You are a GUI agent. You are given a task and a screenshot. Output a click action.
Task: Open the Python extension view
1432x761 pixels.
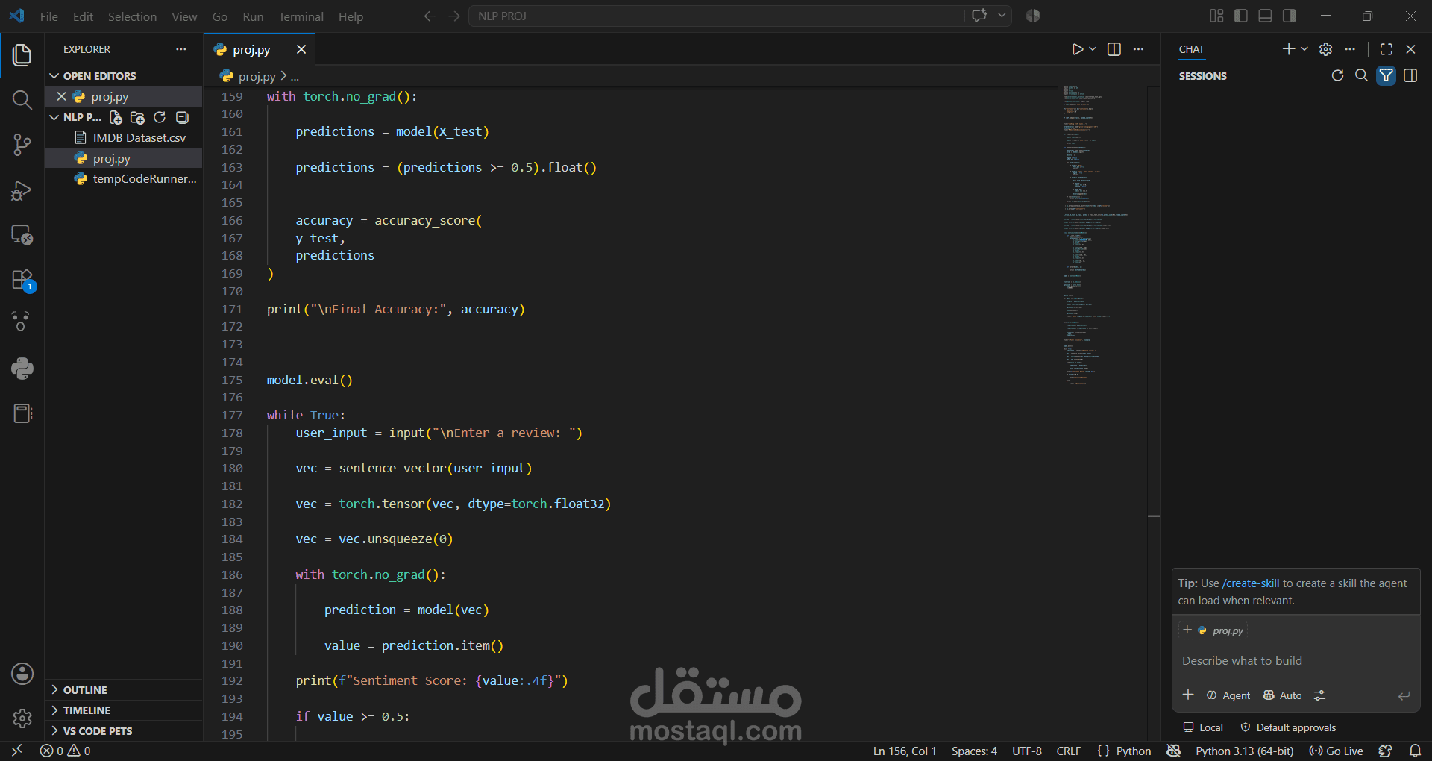click(x=22, y=368)
